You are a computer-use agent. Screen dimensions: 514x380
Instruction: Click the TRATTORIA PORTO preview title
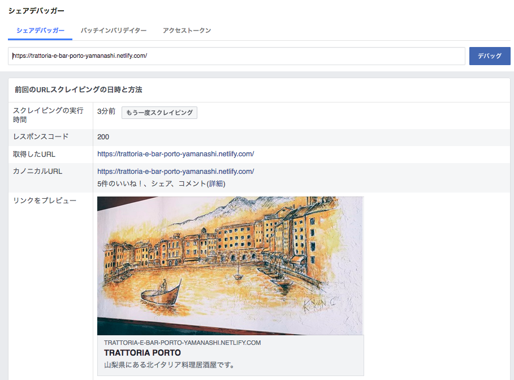click(142, 353)
